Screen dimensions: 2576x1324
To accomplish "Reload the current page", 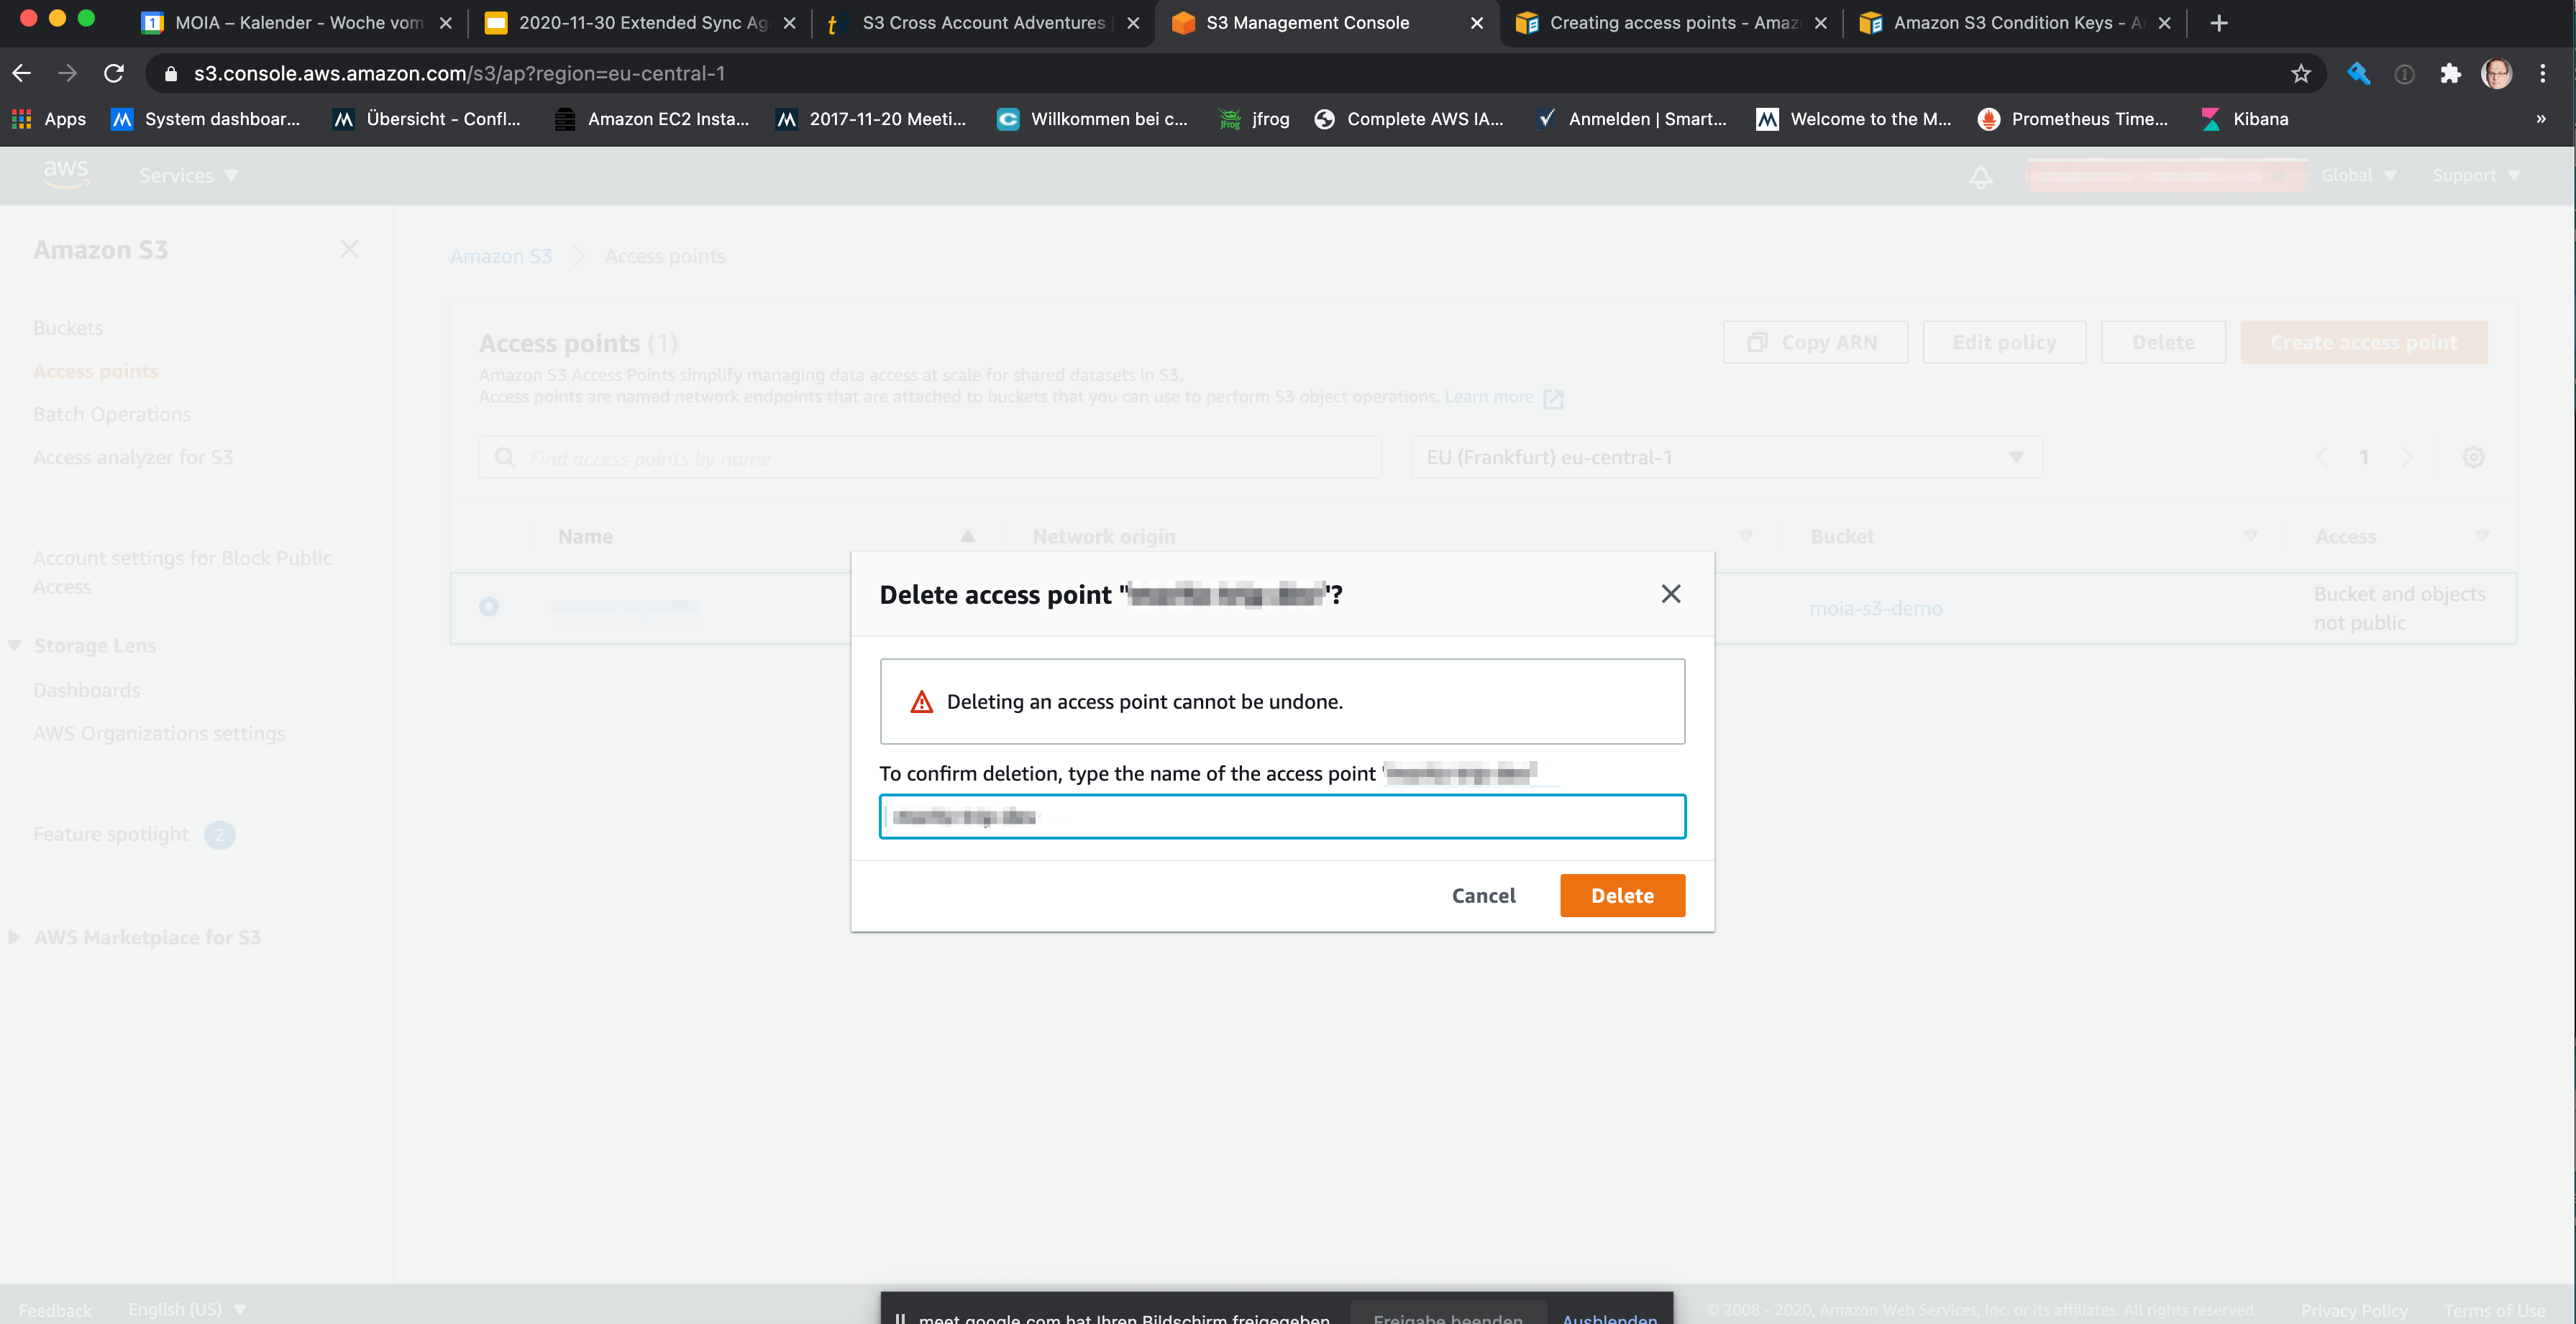I will pos(114,73).
